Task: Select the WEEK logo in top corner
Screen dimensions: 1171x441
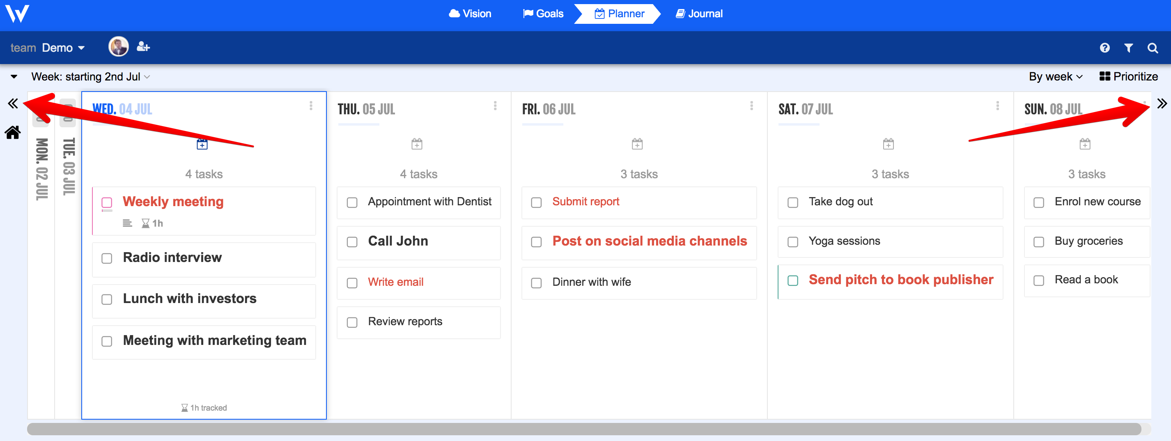Action: point(16,14)
